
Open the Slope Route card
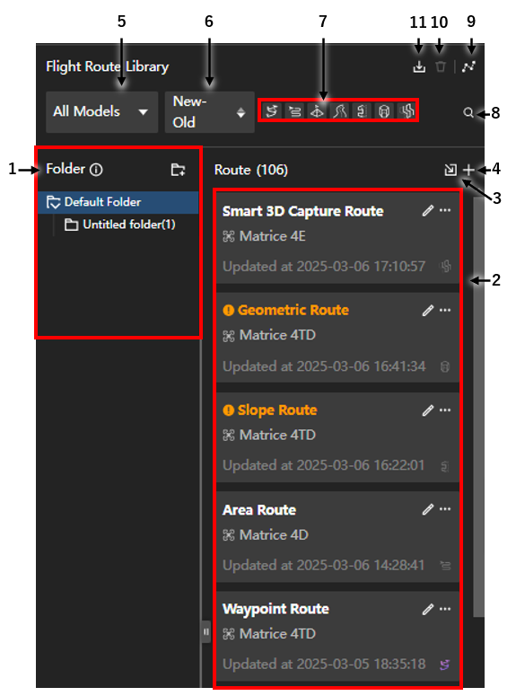[x=337, y=437]
